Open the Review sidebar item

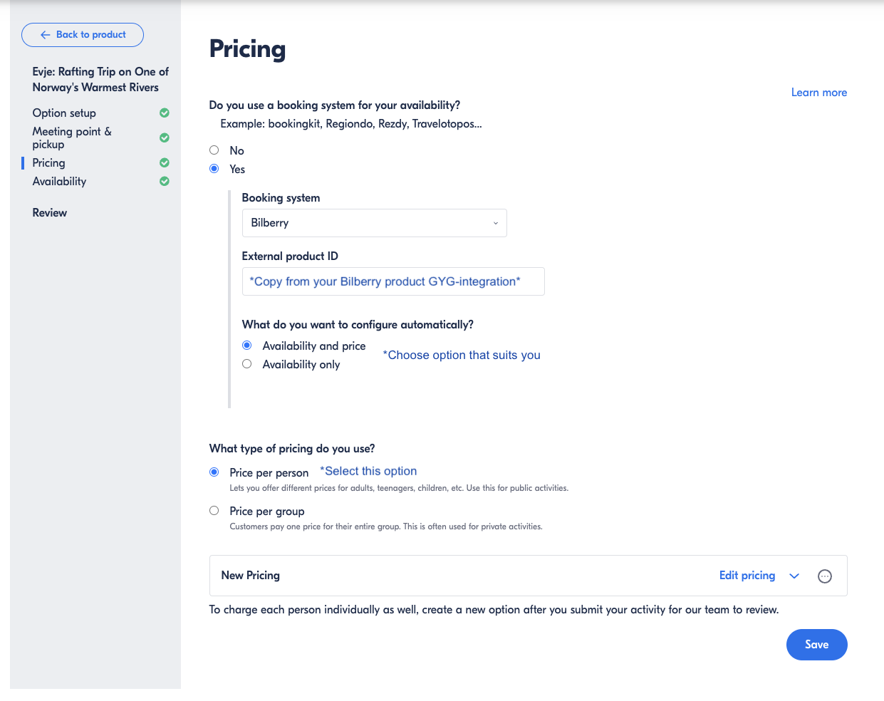50,212
